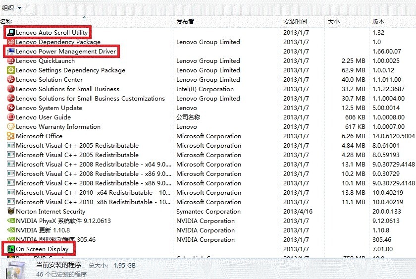Click the Lenovo User Guide icon
The height and width of the screenshot is (279, 416).
11,117
